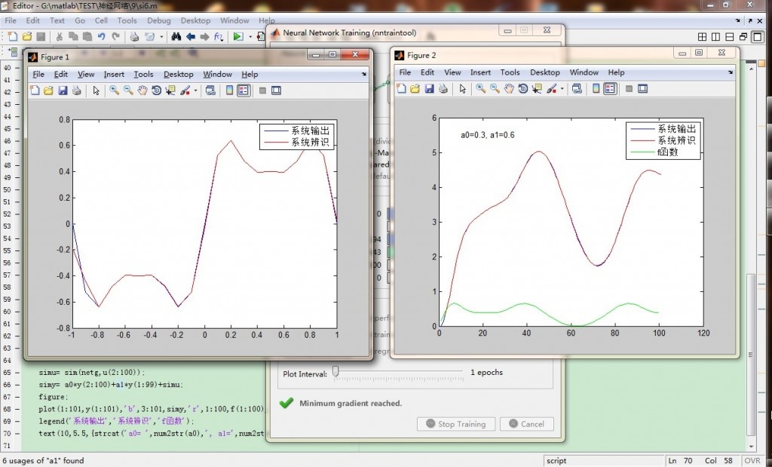The height and width of the screenshot is (467, 772).
Task: New figure icon in Figure 2 toolbar
Action: (x=401, y=89)
